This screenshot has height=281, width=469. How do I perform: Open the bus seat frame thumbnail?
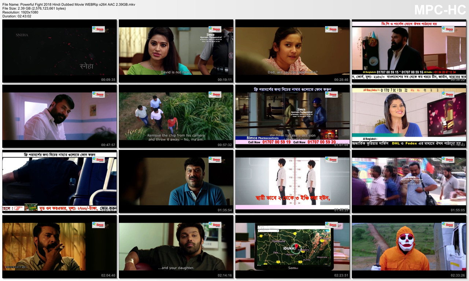(x=59, y=181)
